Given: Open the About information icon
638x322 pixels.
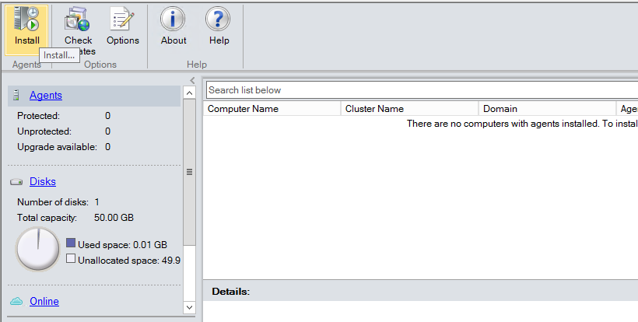Looking at the screenshot, I should (x=174, y=19).
